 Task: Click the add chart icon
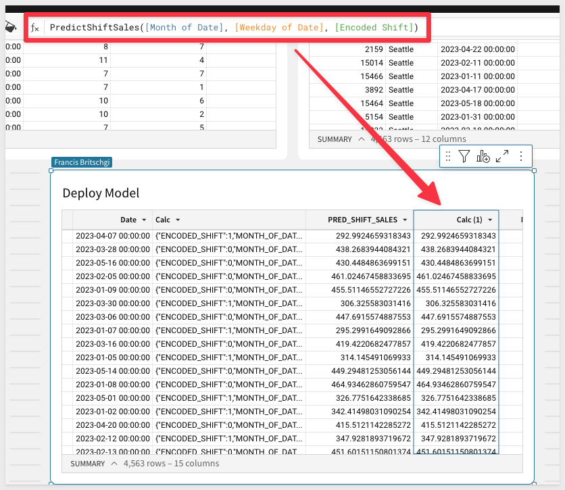[x=483, y=156]
